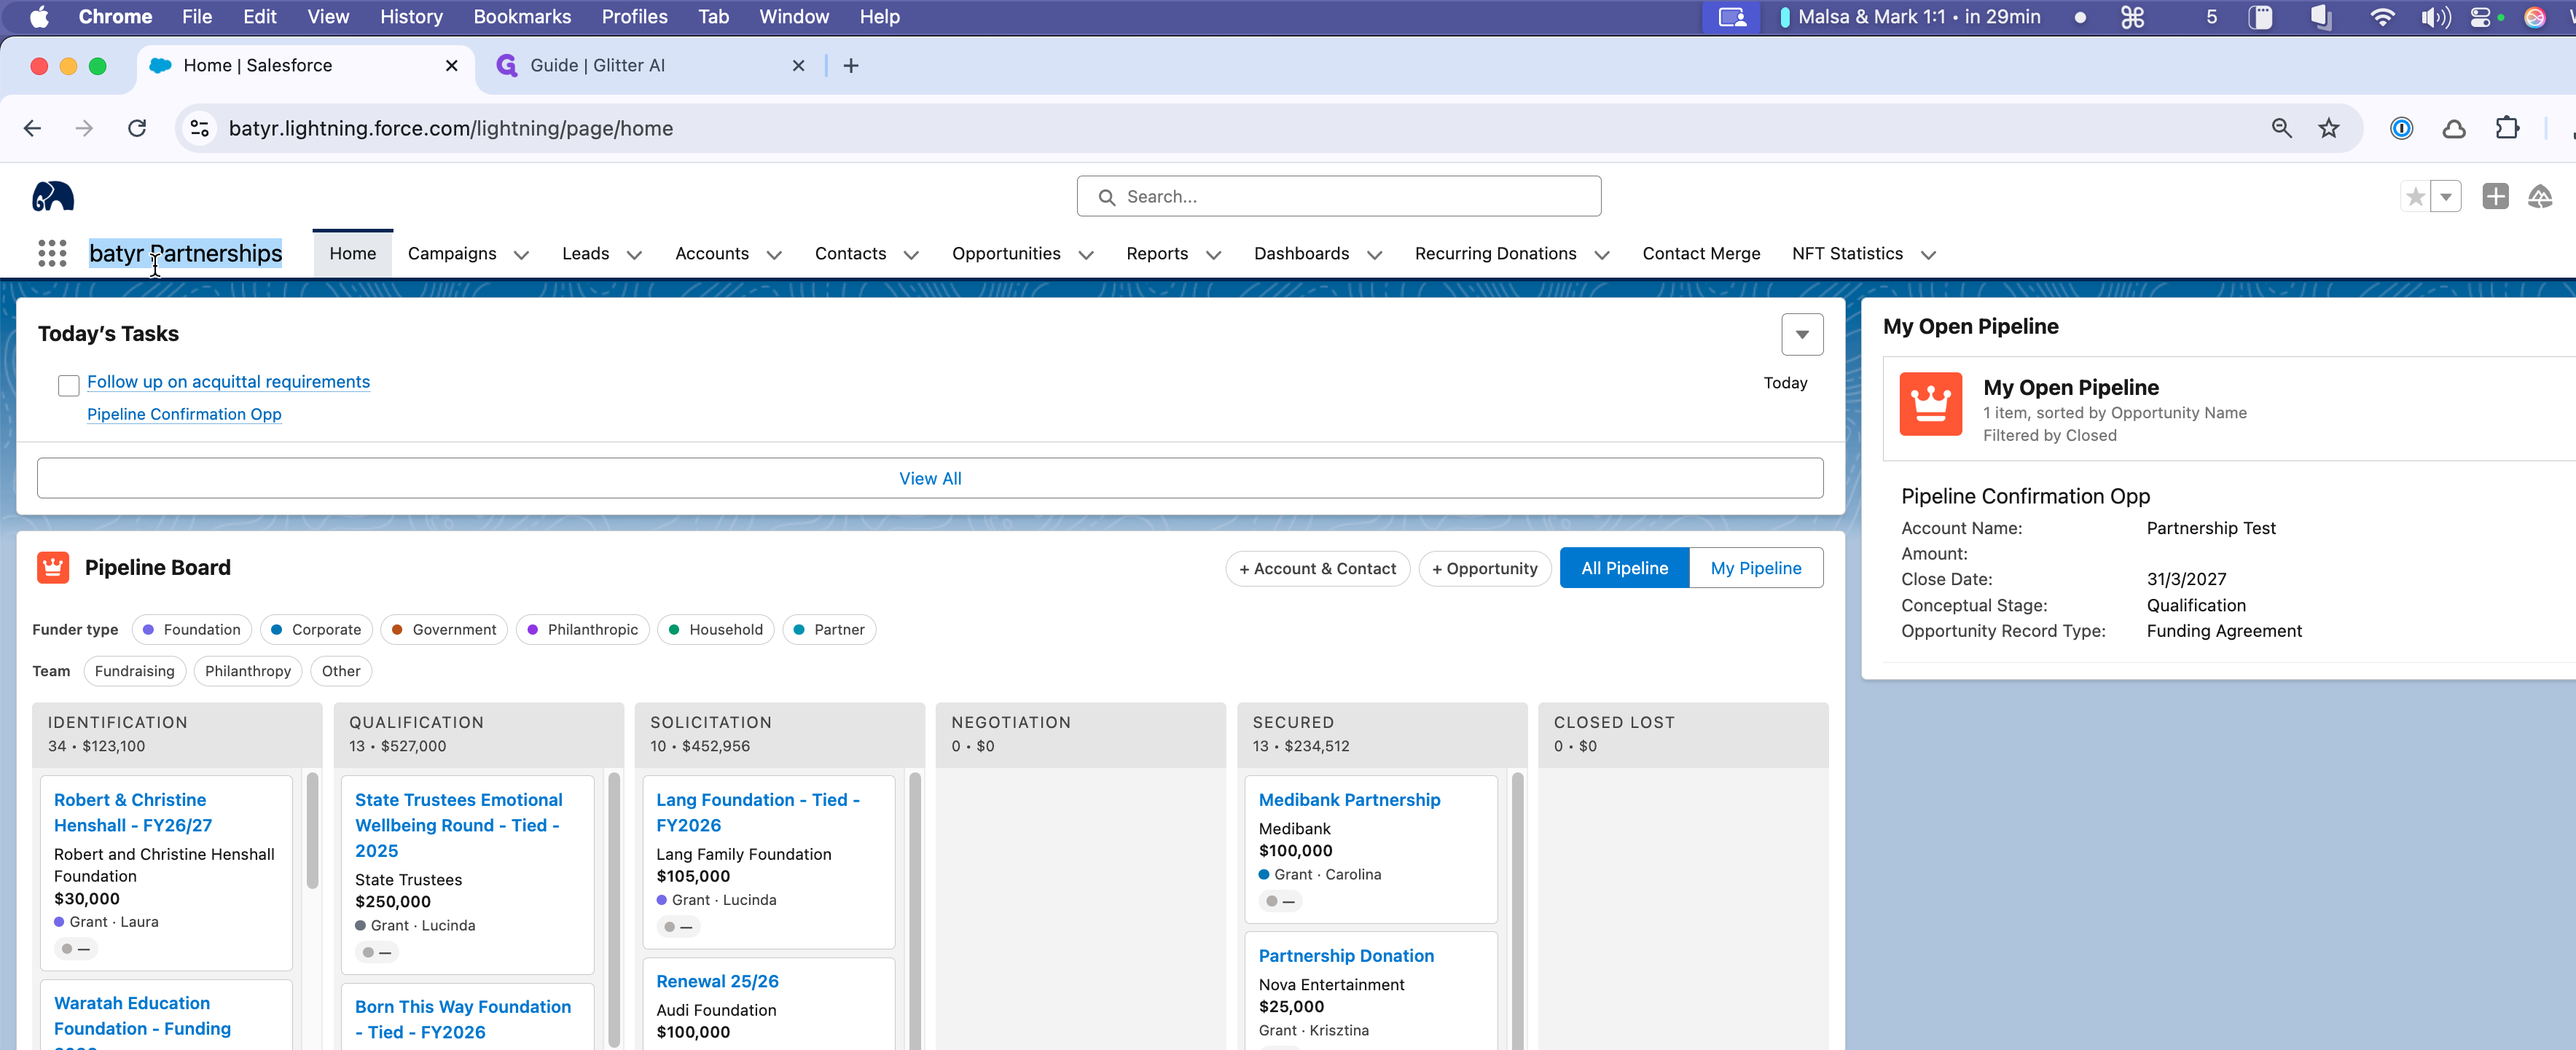Click View All tasks button
The width and height of the screenshot is (2576, 1050).
pyautogui.click(x=930, y=478)
